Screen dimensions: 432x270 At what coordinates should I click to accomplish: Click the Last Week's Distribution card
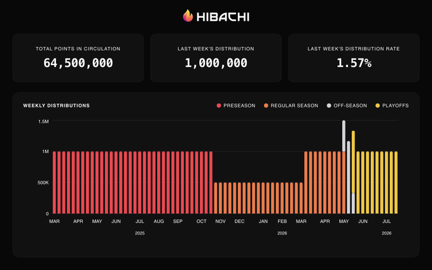click(x=216, y=58)
